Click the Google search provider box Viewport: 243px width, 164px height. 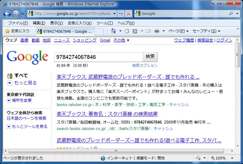pos(181,14)
